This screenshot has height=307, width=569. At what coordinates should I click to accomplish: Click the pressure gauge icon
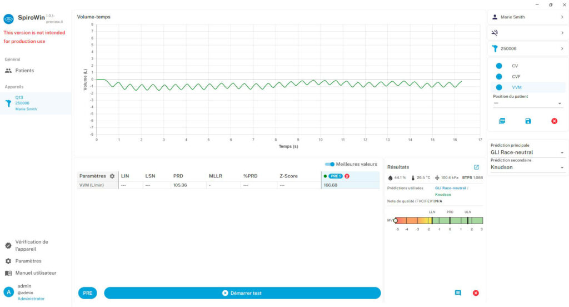437,178
